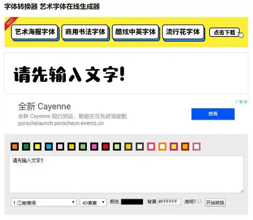
Task: Click the 开始转换 convert button
Action: pyautogui.click(x=215, y=202)
